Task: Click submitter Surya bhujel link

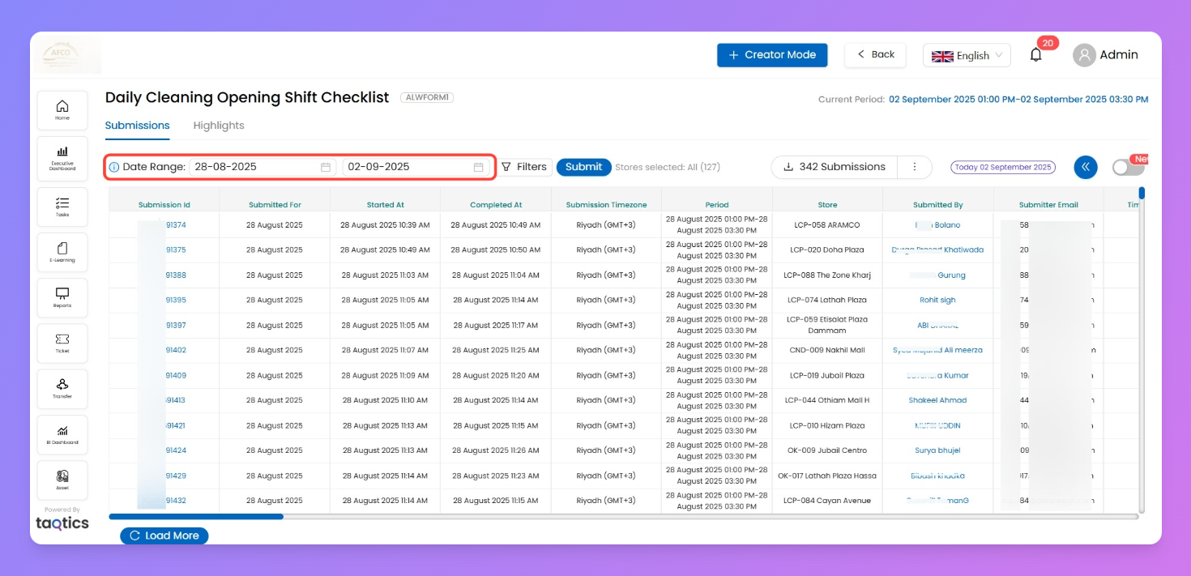Action: point(937,450)
